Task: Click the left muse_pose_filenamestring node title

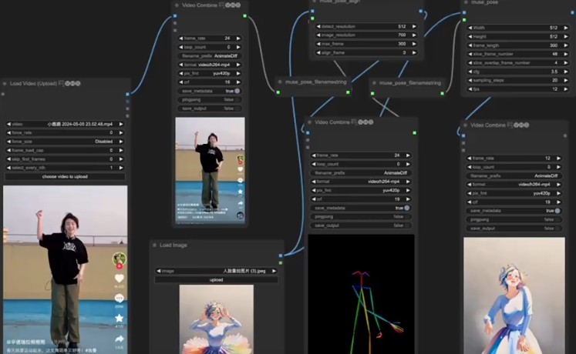Action: (315, 82)
